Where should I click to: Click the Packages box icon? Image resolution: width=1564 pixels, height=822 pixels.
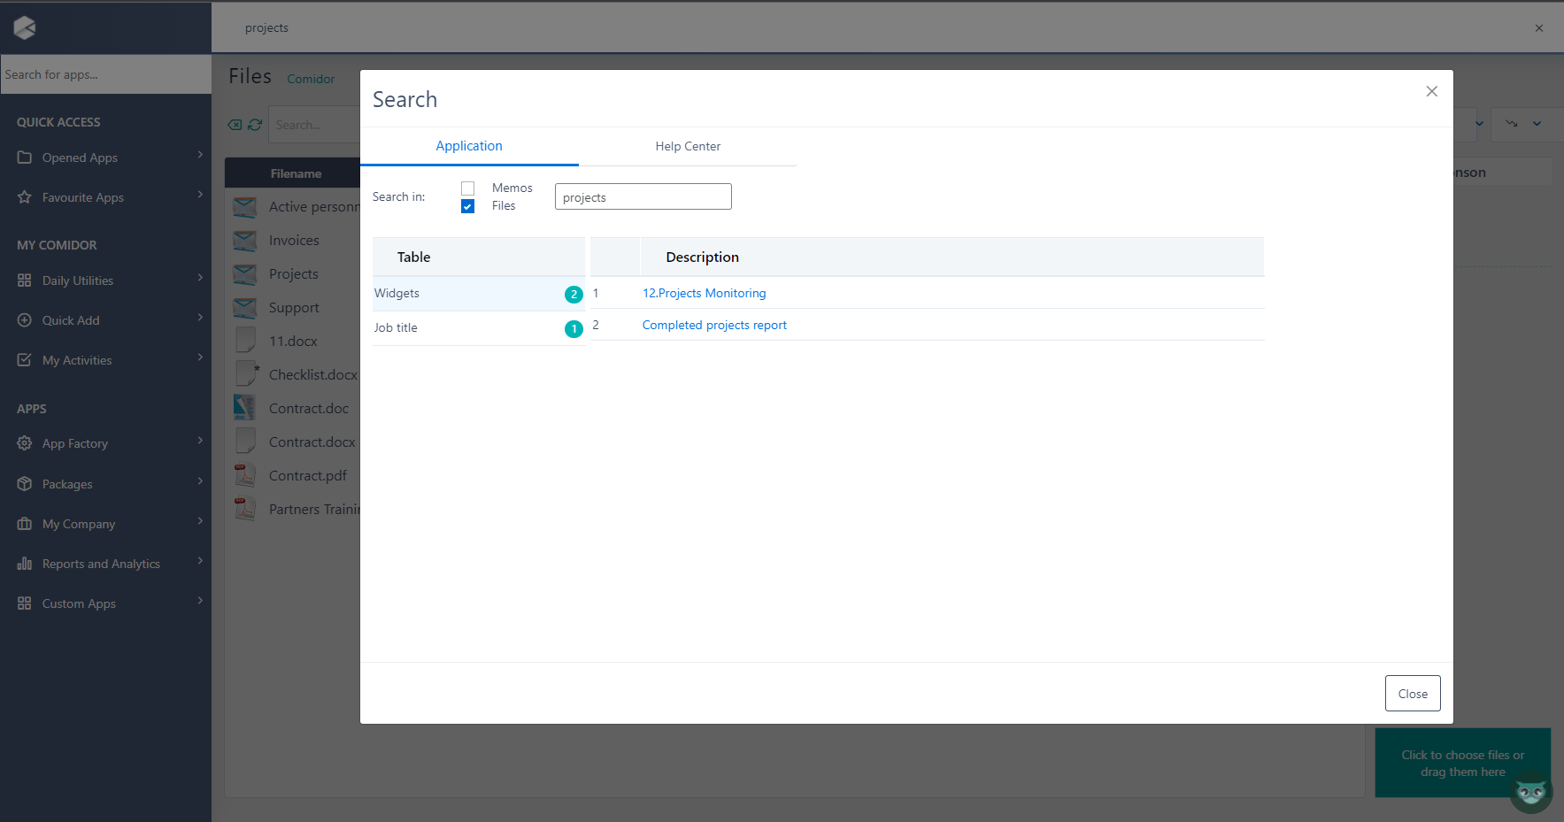[25, 484]
